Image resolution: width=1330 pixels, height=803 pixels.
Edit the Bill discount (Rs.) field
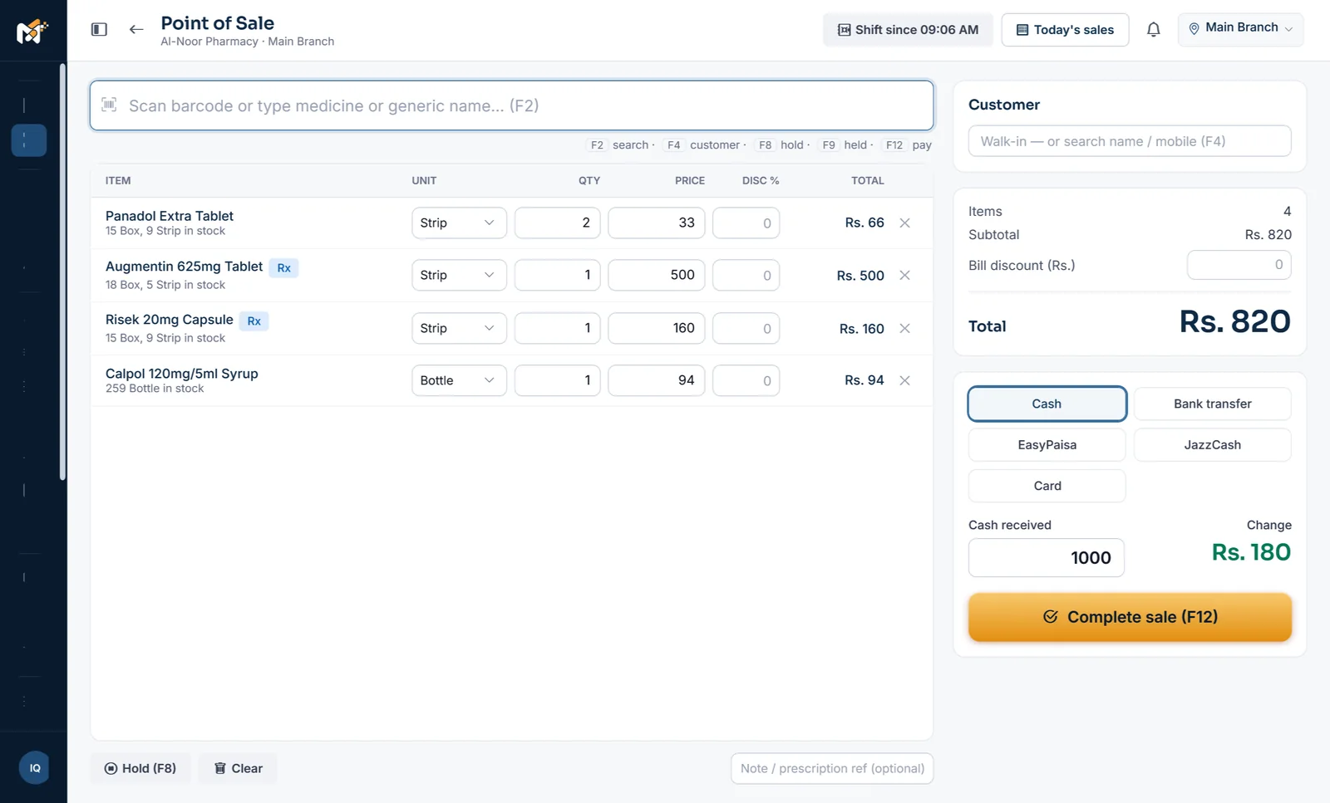tap(1239, 265)
